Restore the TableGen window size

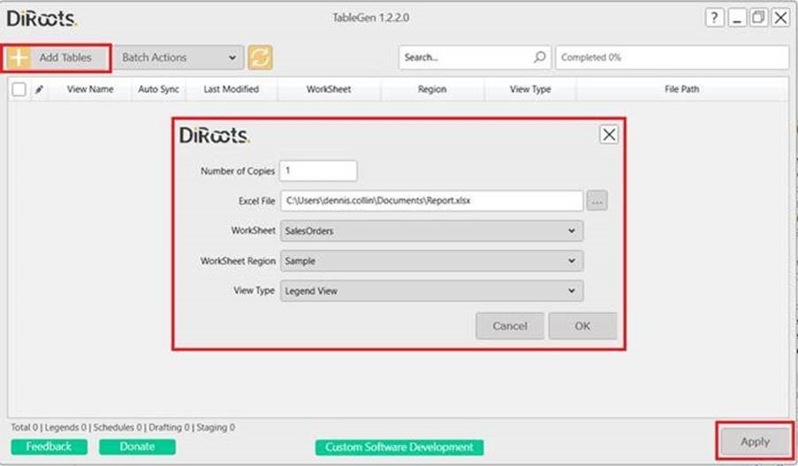(x=758, y=18)
